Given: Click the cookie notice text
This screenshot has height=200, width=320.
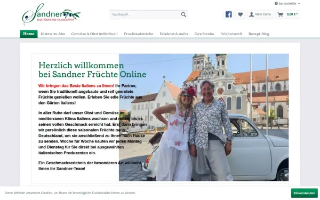Looking at the screenshot, I should (x=70, y=193).
